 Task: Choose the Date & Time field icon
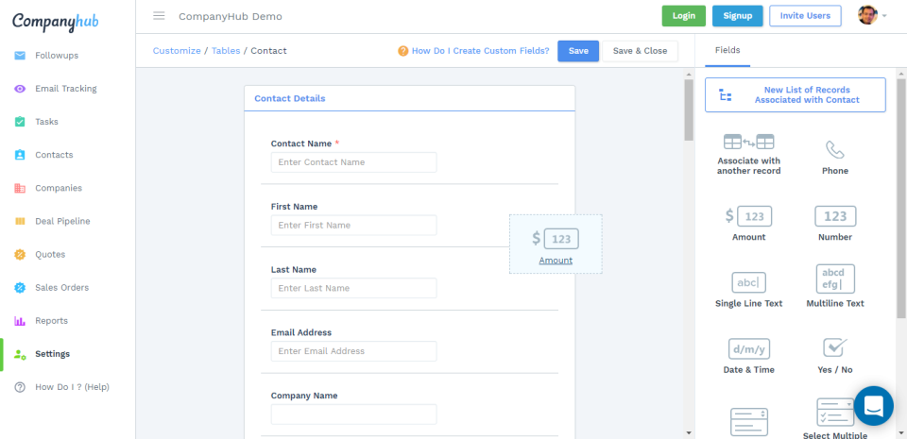748,349
